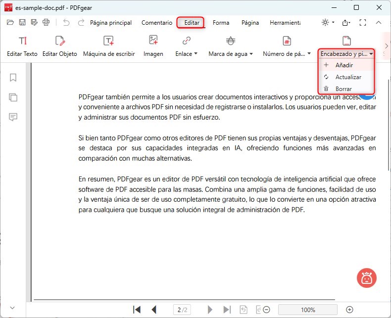The width and height of the screenshot is (391, 318).
Task: Click the rotate page icon
Action: [x=244, y=310]
